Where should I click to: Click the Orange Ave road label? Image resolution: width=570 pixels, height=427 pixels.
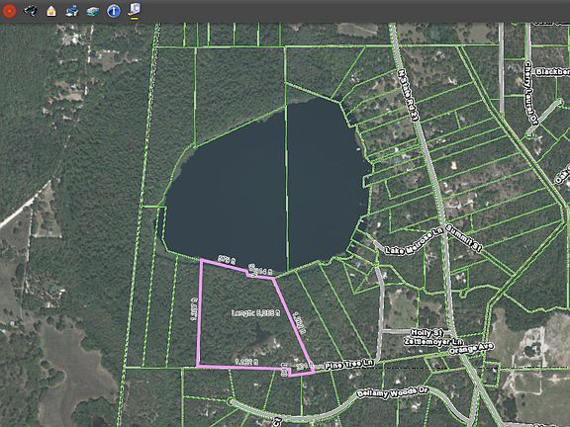coord(471,349)
